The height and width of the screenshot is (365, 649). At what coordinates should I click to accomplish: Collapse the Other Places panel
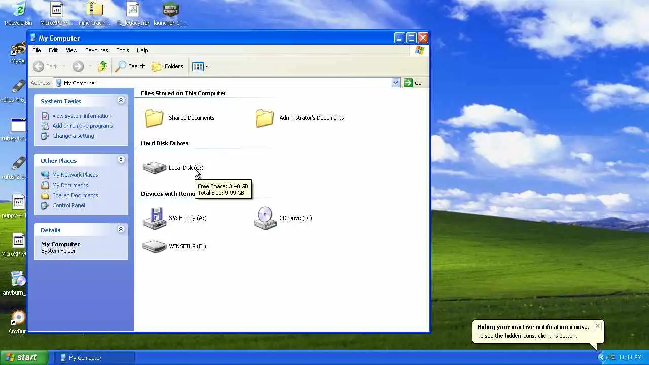pyautogui.click(x=121, y=160)
